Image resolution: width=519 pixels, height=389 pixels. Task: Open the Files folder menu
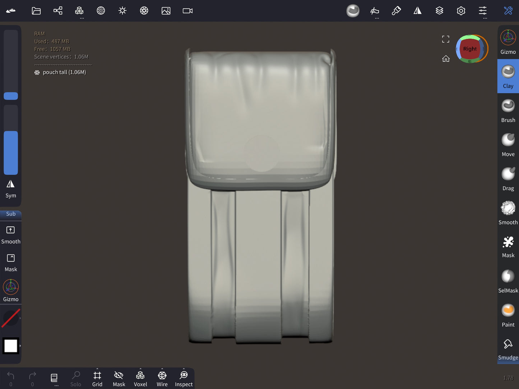tap(36, 11)
